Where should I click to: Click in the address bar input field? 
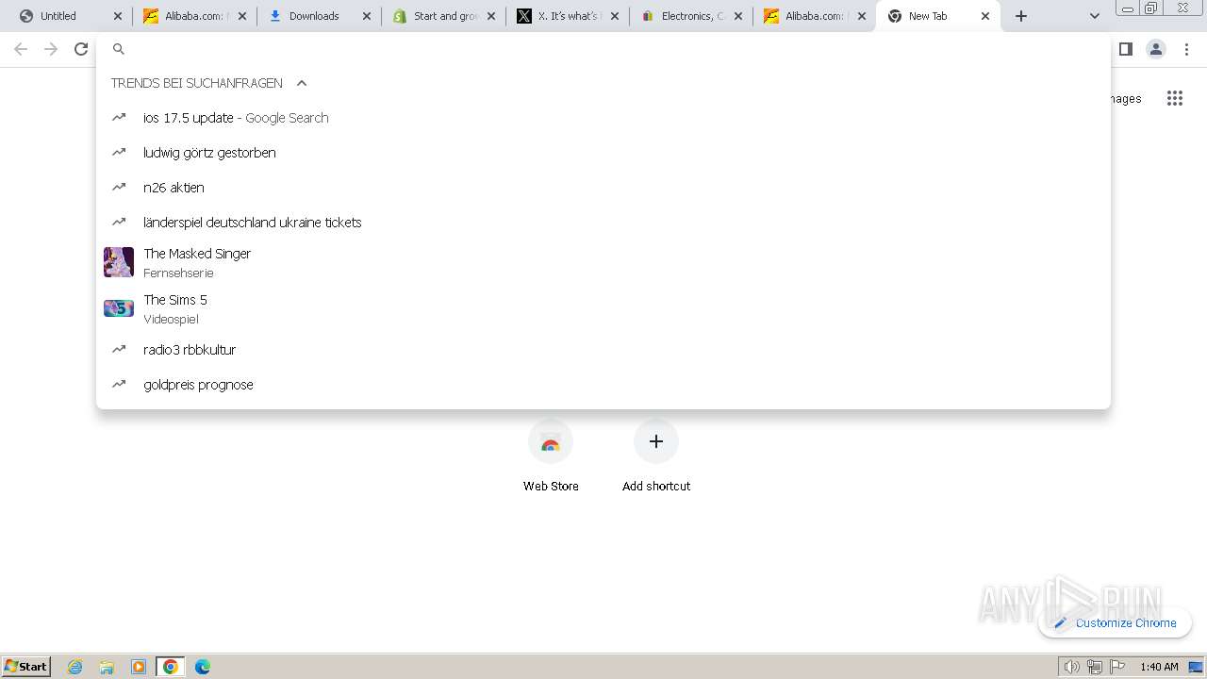[x=603, y=49]
